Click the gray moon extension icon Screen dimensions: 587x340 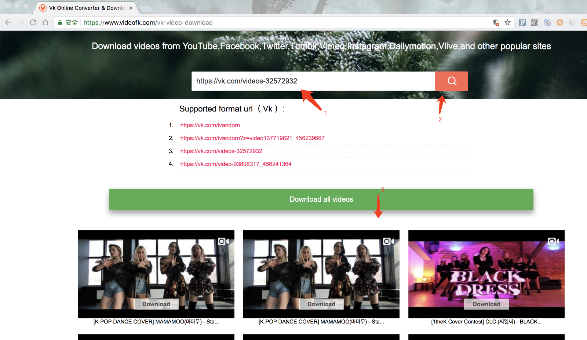[x=572, y=22]
